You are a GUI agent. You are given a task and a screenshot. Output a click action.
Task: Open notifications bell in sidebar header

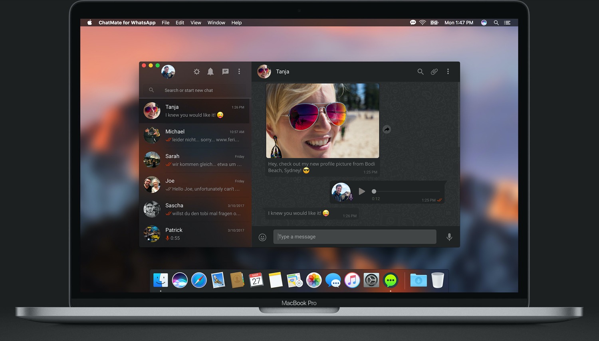pos(210,72)
